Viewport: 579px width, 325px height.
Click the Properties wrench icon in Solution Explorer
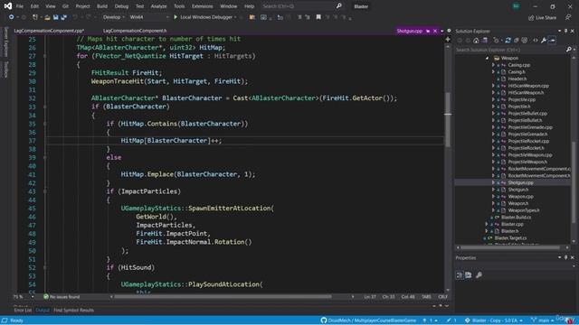click(x=544, y=40)
